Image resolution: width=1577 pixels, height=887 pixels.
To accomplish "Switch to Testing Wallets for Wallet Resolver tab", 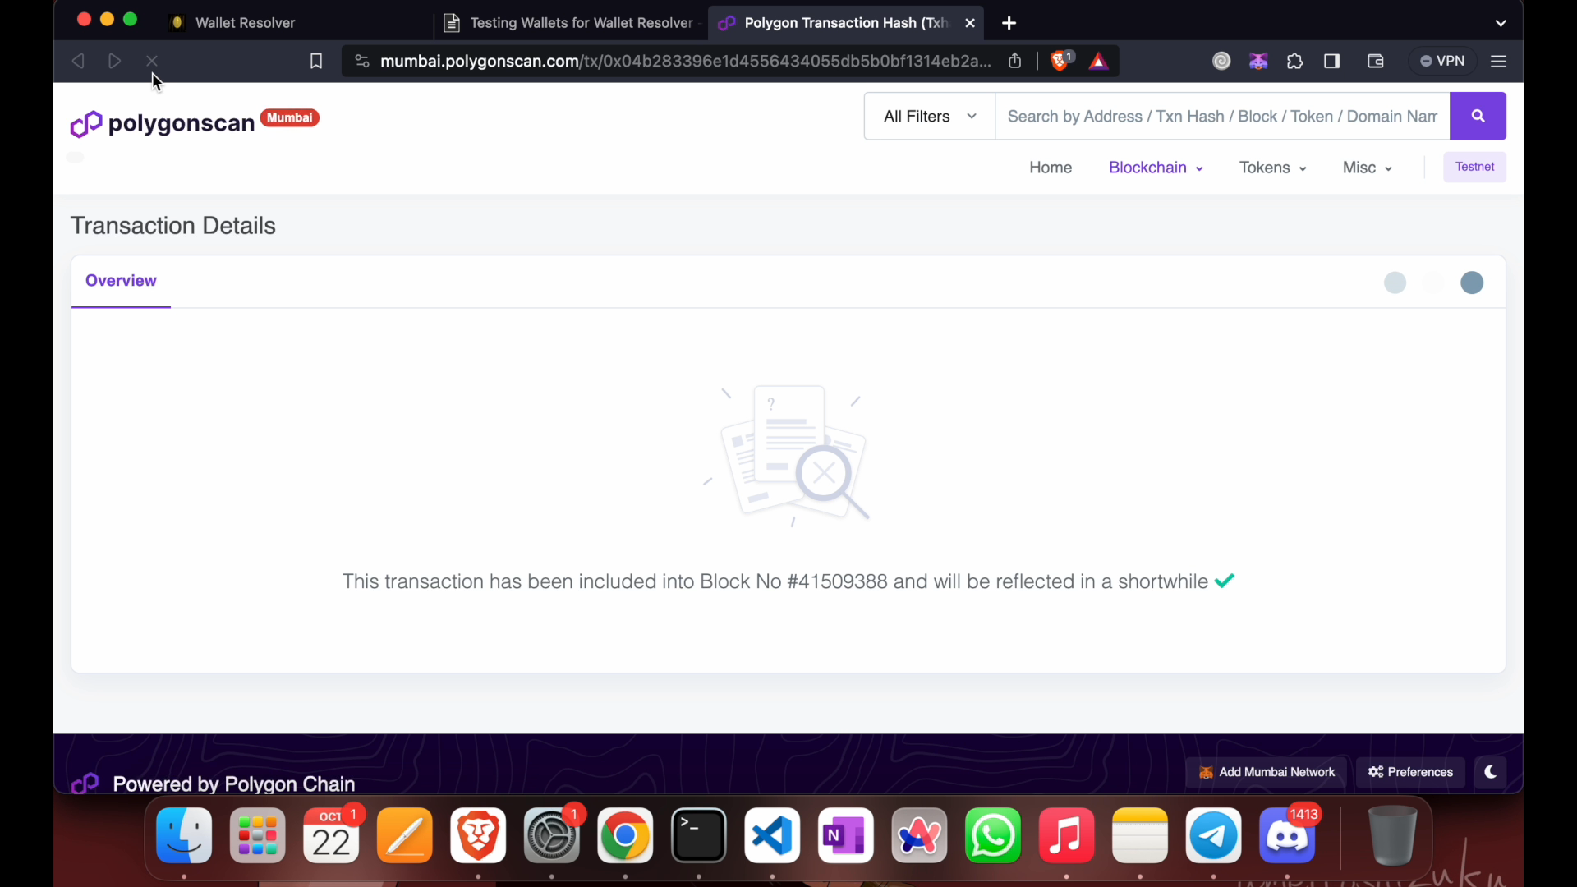I will click(572, 23).
